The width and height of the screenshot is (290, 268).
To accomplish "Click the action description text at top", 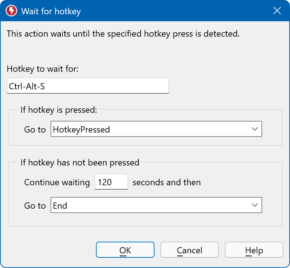I will [123, 34].
